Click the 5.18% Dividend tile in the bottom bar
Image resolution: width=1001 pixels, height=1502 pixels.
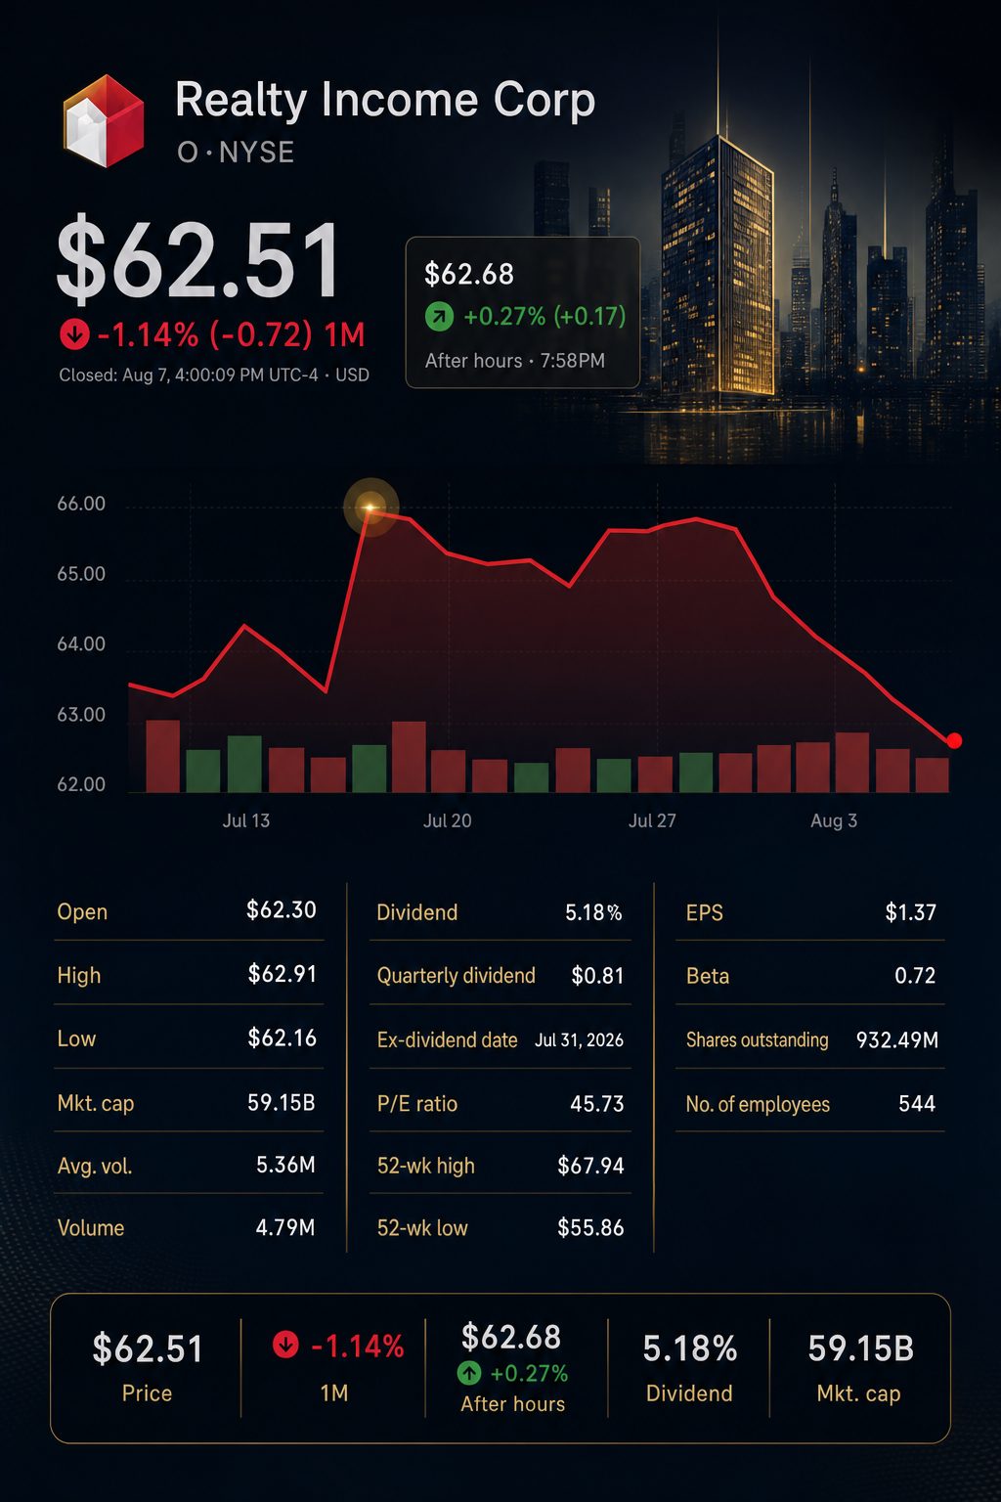[689, 1367]
